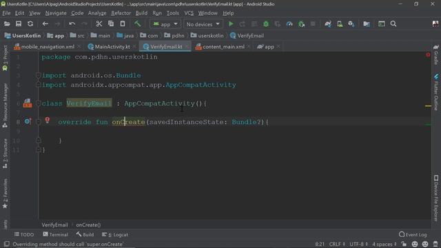Click the sad face feedback icon
The image size is (441, 248).
(425, 244)
